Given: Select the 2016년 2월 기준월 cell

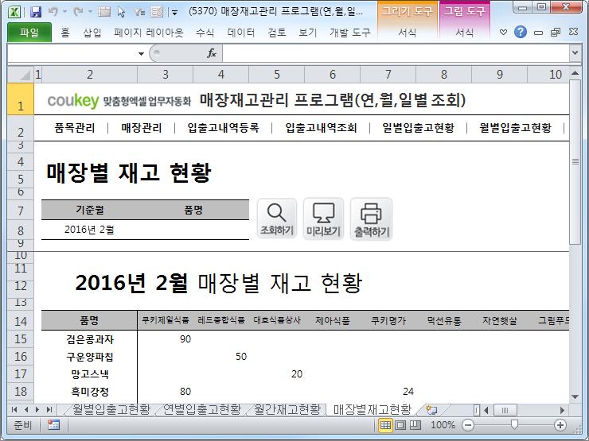Looking at the screenshot, I should (89, 230).
